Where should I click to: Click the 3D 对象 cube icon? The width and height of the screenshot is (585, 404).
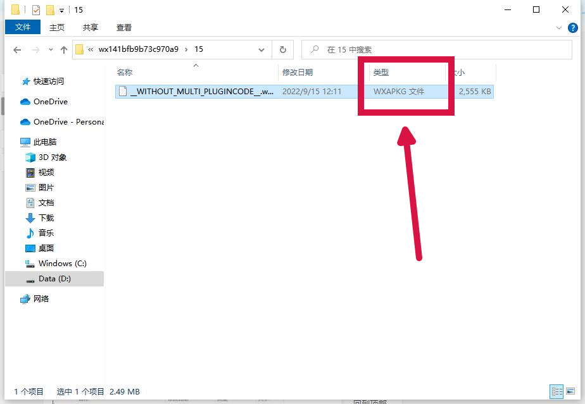coord(30,157)
